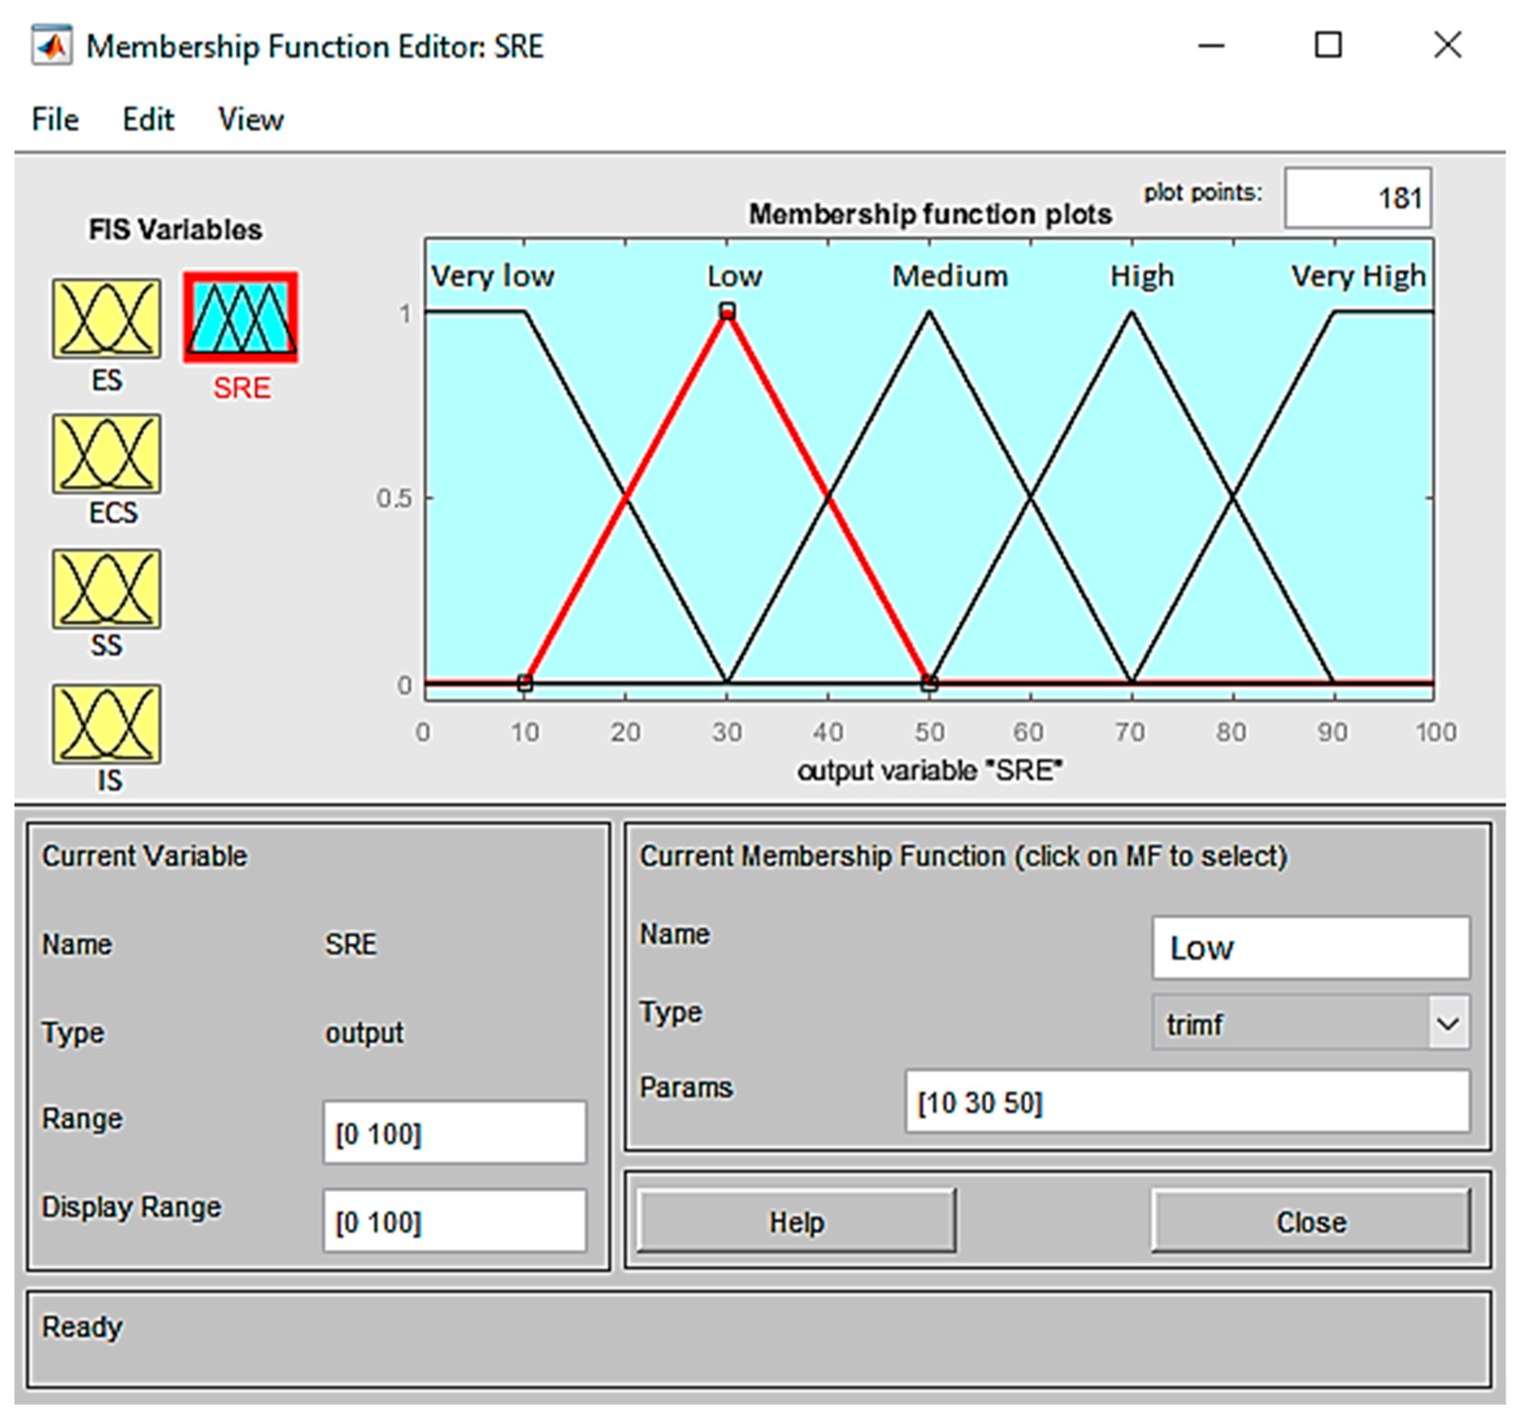Viewport: 1518px width, 1422px height.
Task: Select the SS input variable icon
Action: click(x=106, y=589)
